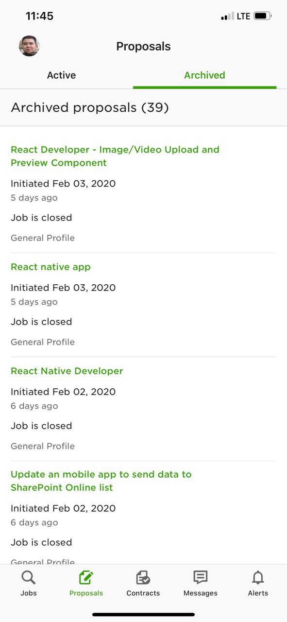Open the React Native Developer proposal
Image resolution: width=287 pixels, height=622 pixels.
67,371
